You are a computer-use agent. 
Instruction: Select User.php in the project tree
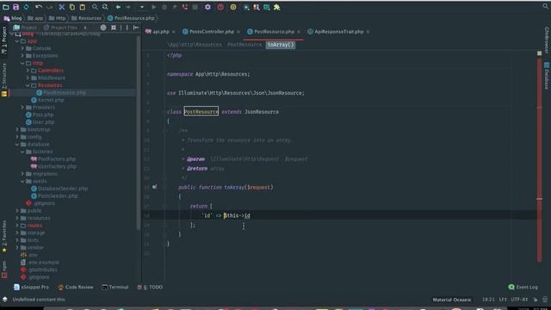(40, 122)
